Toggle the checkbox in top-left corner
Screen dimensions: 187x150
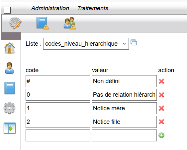[7, 10]
